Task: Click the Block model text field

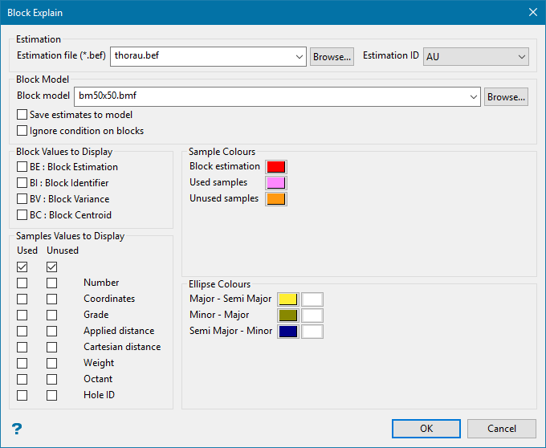Action: [273, 97]
